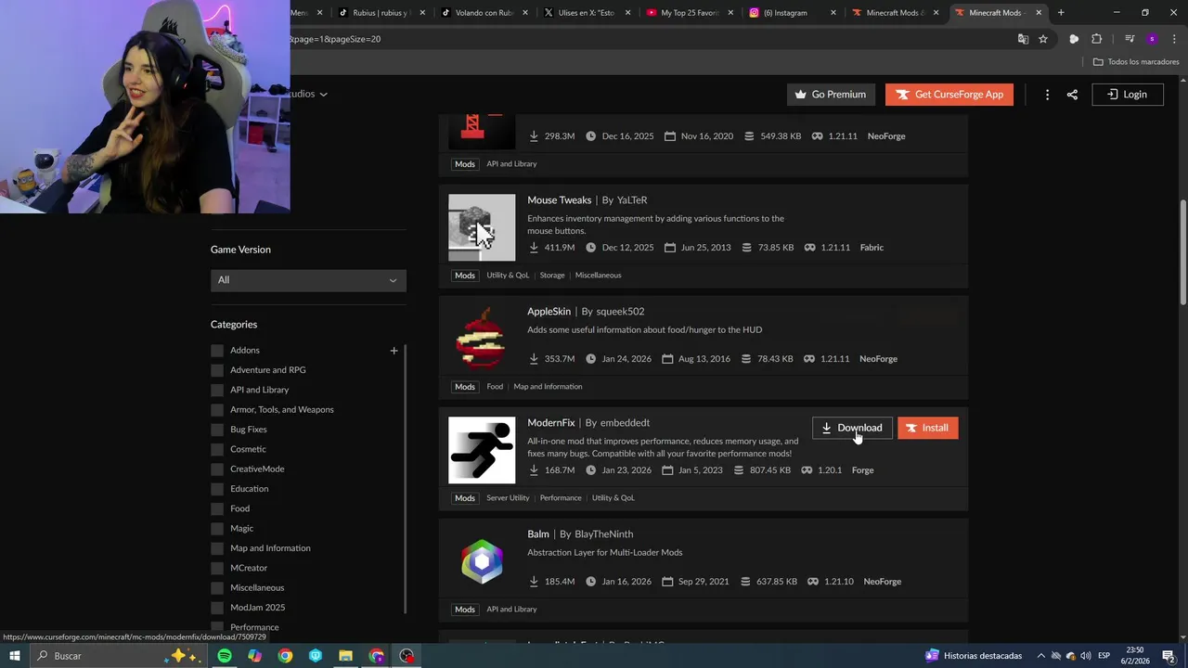Image resolution: width=1188 pixels, height=668 pixels.
Task: Click the Login button
Action: coord(1127,95)
